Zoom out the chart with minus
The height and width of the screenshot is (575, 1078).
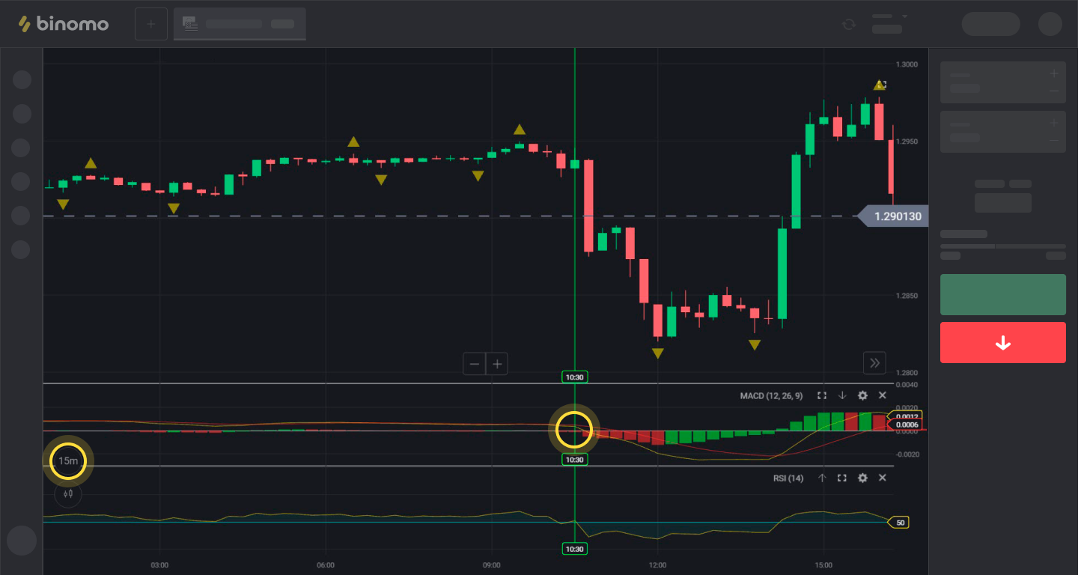[x=475, y=365]
